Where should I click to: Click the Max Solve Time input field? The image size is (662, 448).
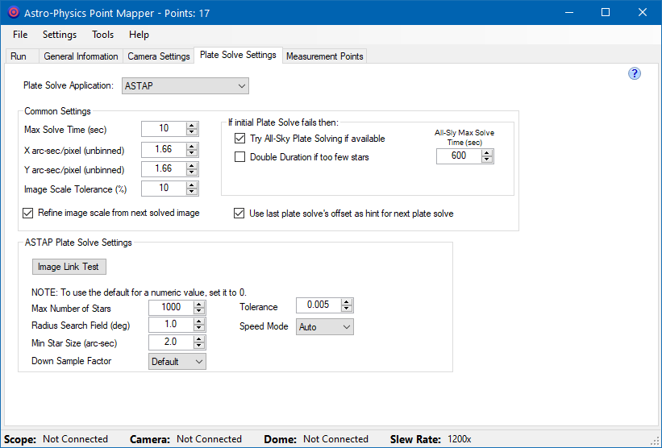(164, 129)
